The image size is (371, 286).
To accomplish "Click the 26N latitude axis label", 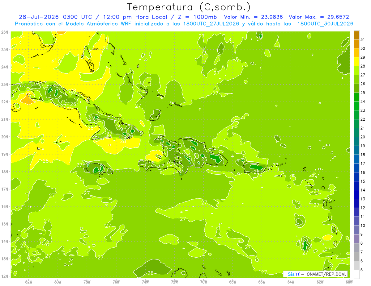I will pyautogui.click(x=5, y=32).
